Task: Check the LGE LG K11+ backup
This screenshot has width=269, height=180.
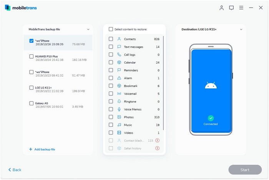Action: [32, 88]
